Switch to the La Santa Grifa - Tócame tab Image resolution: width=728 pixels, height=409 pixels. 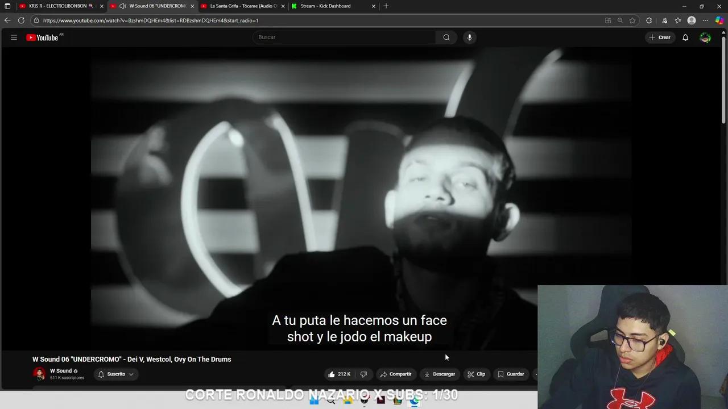[243, 6]
